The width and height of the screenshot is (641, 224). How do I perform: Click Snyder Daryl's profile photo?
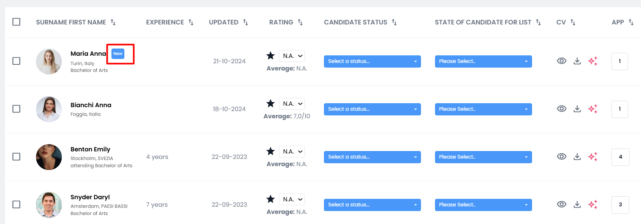coord(49,205)
